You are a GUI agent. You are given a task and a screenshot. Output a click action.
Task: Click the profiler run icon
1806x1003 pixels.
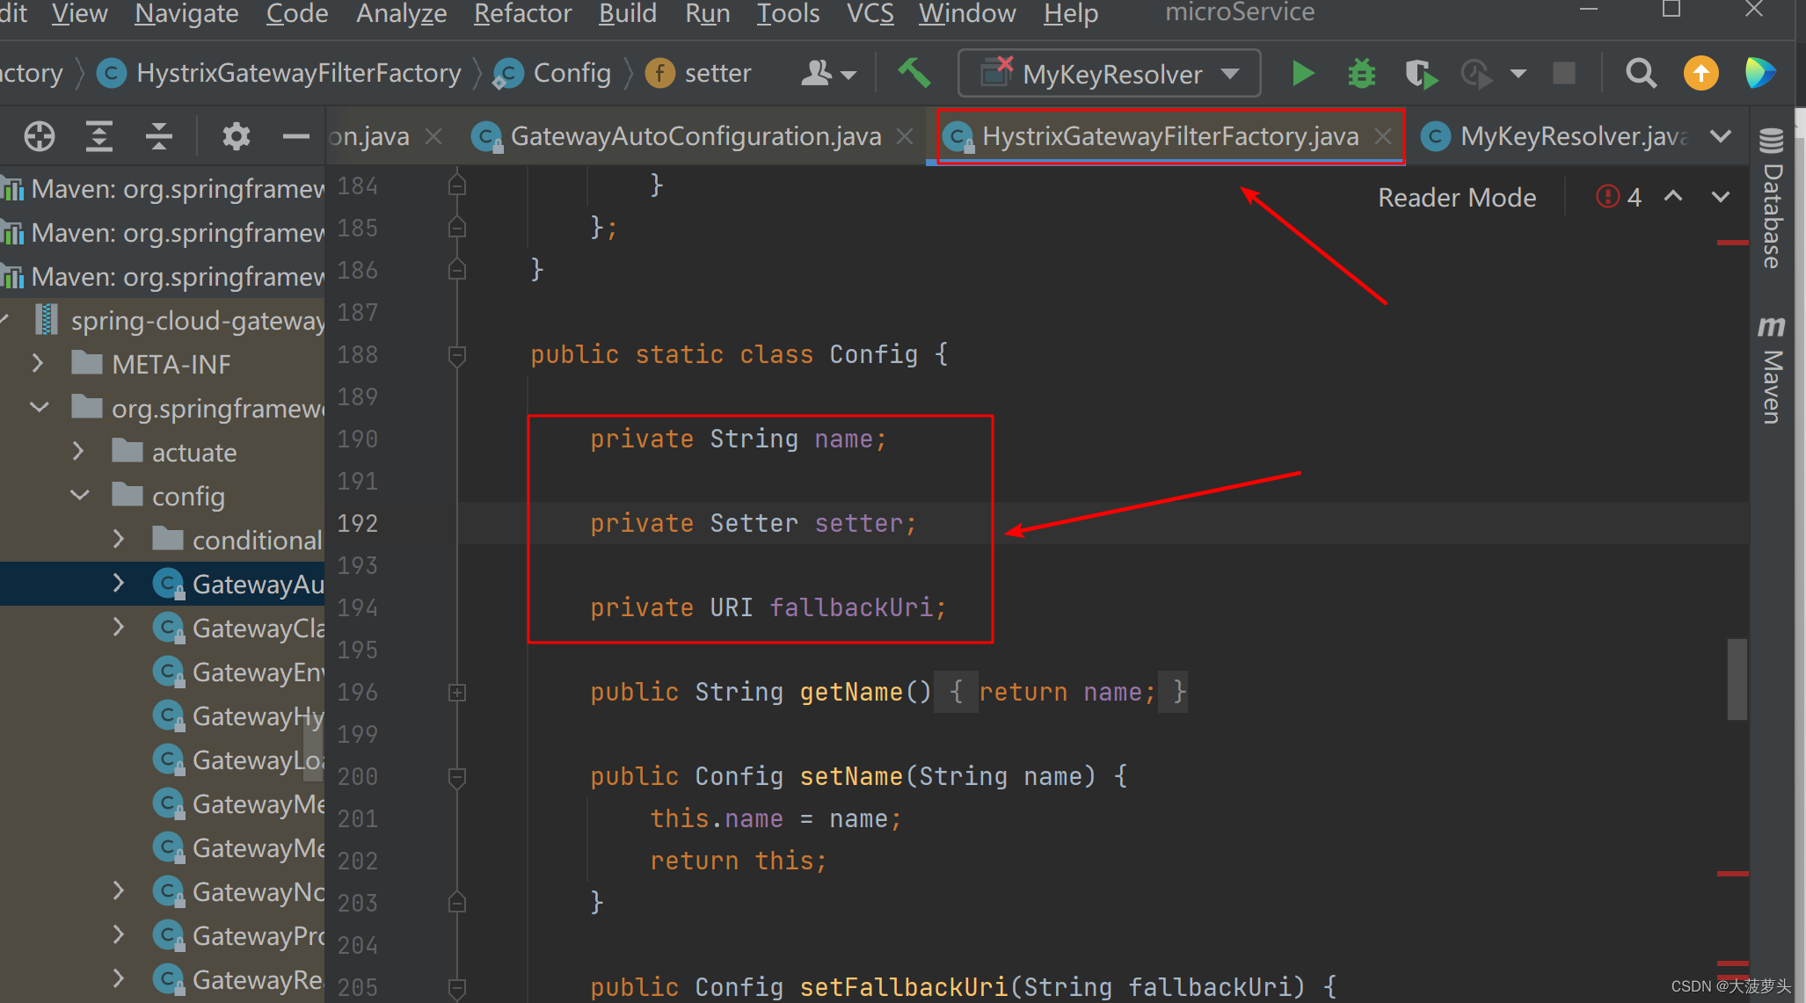click(x=1476, y=74)
